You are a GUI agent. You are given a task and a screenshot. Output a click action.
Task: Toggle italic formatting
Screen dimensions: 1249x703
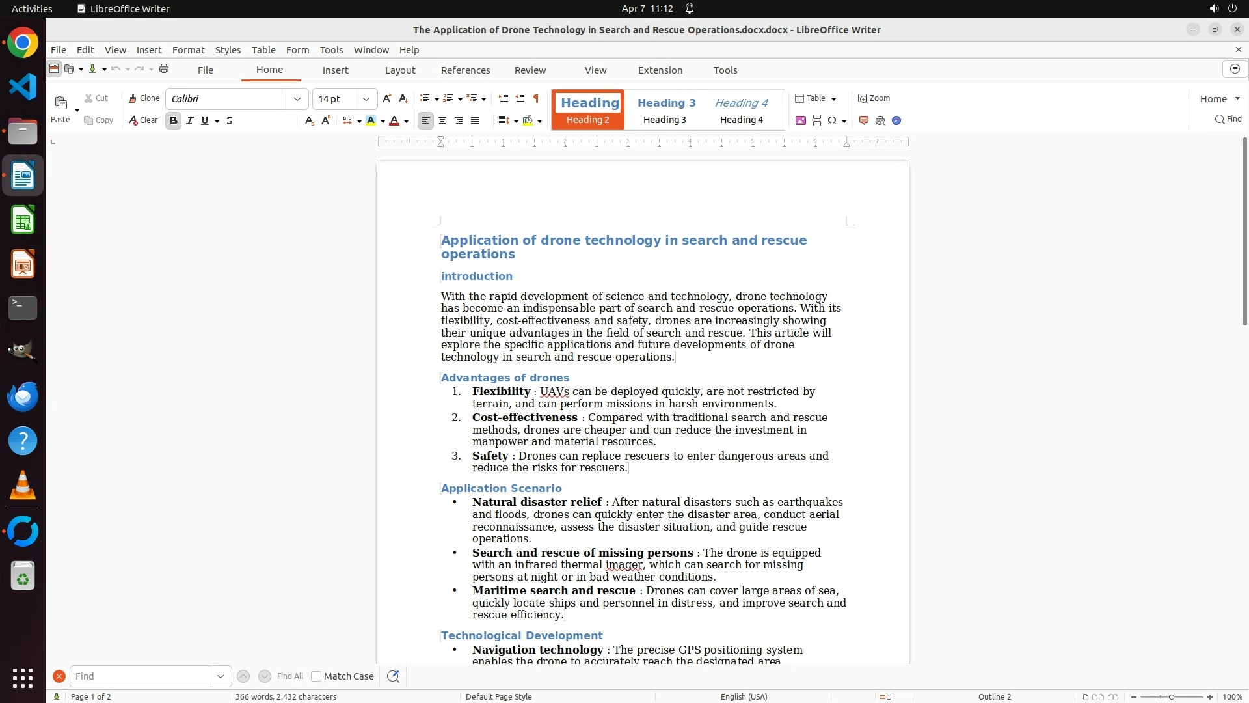[x=189, y=120]
